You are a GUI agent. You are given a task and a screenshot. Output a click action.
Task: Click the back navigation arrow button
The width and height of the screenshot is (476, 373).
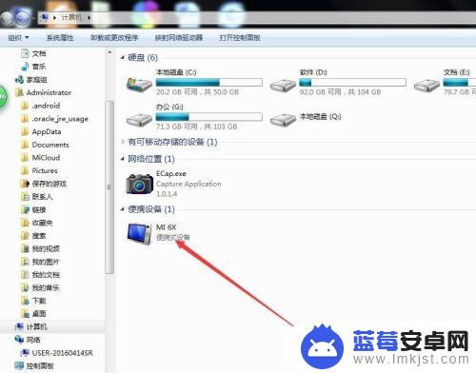point(7,18)
